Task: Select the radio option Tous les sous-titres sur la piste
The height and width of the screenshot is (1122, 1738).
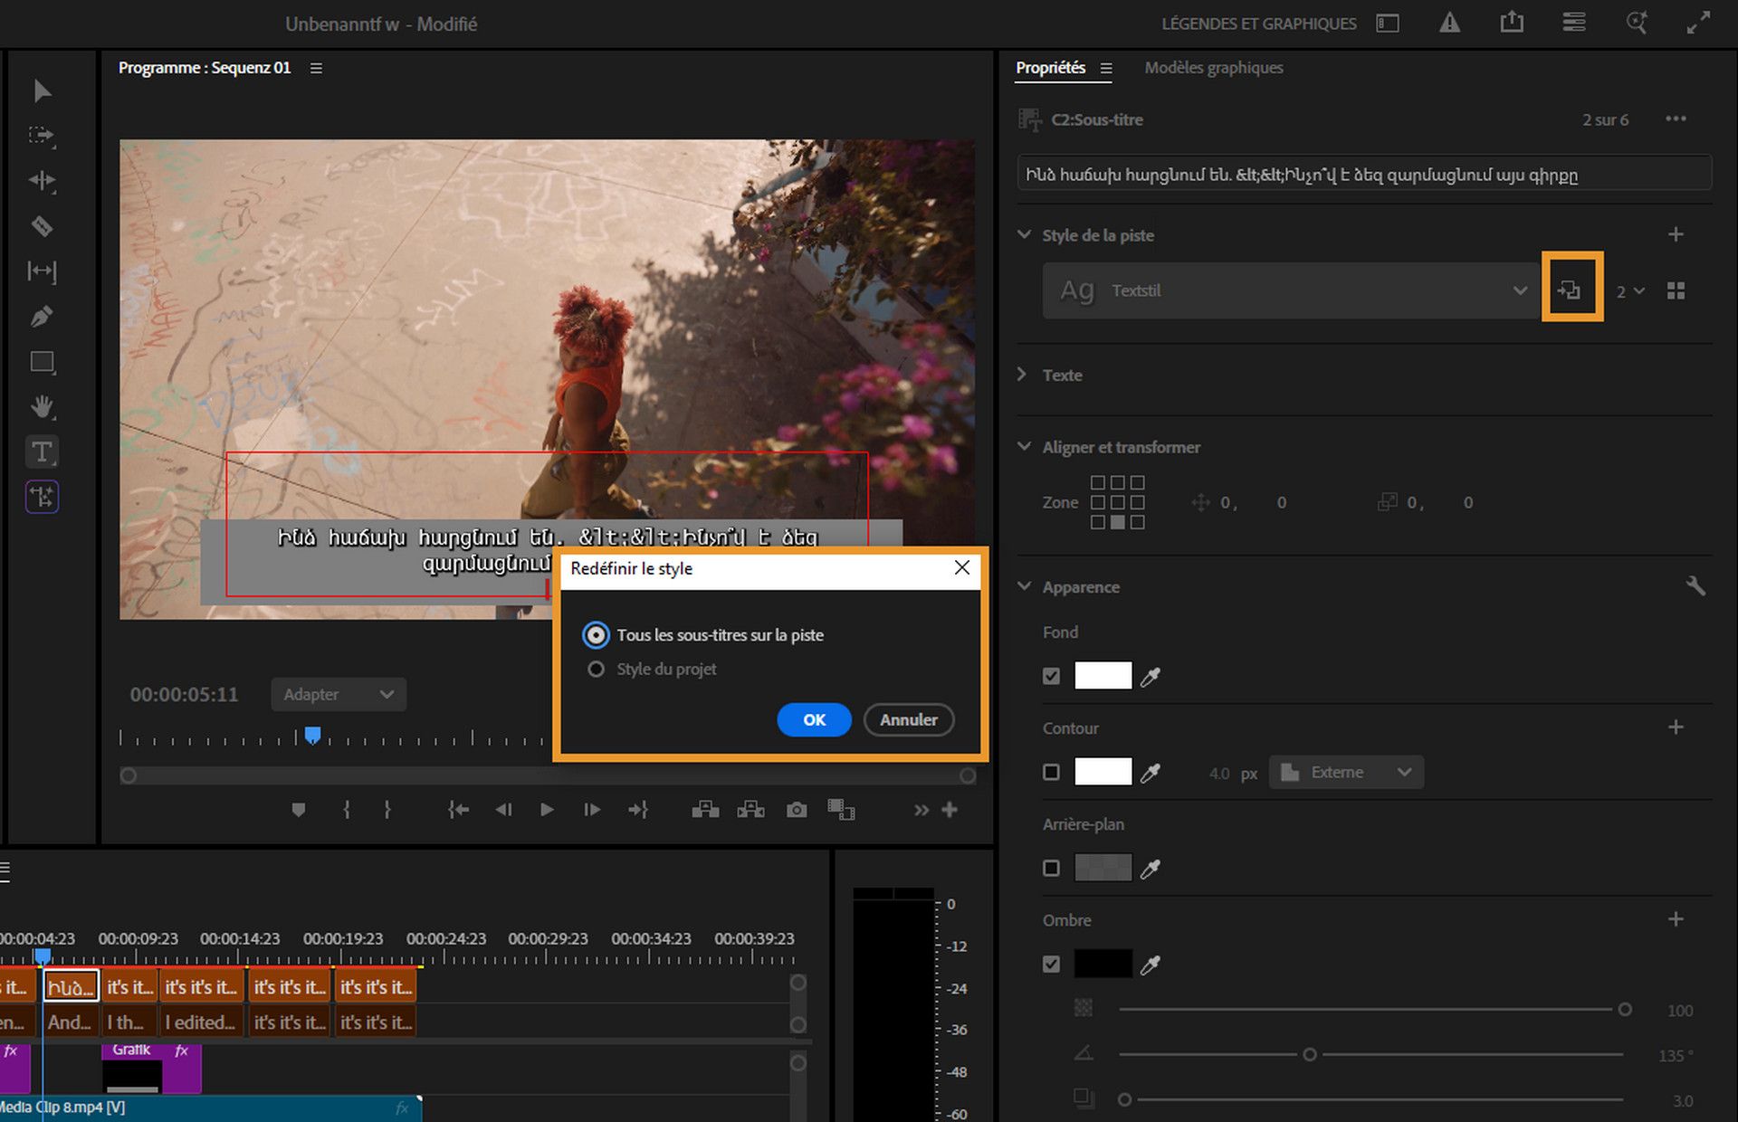Action: coord(597,634)
